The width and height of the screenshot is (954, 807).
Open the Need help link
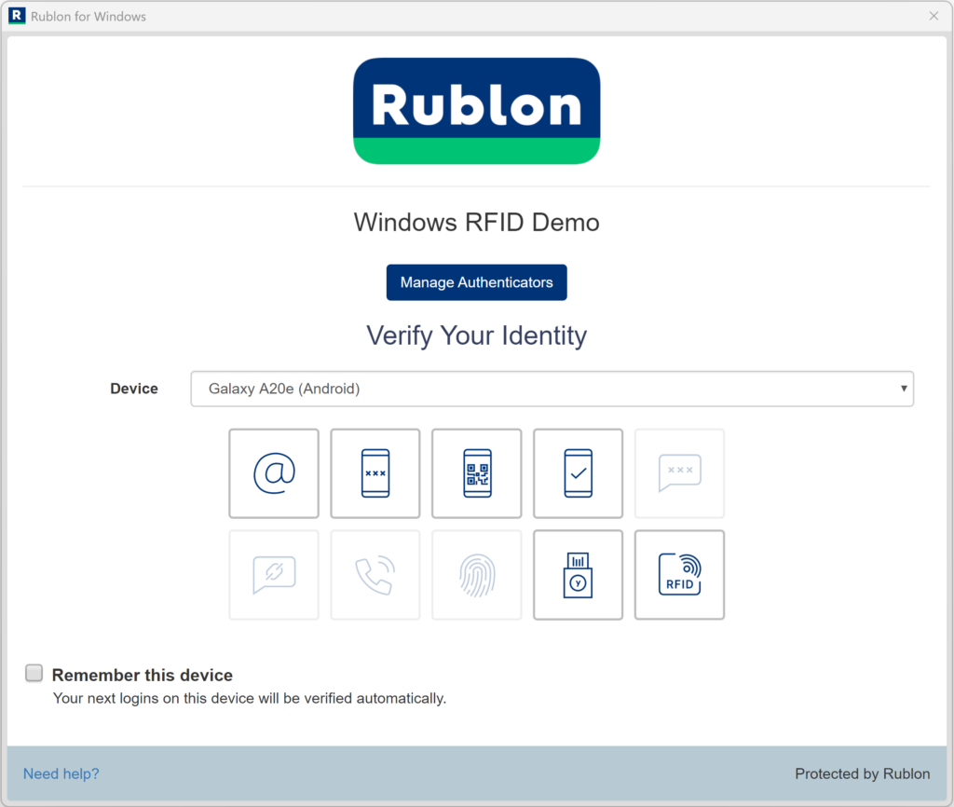[61, 773]
